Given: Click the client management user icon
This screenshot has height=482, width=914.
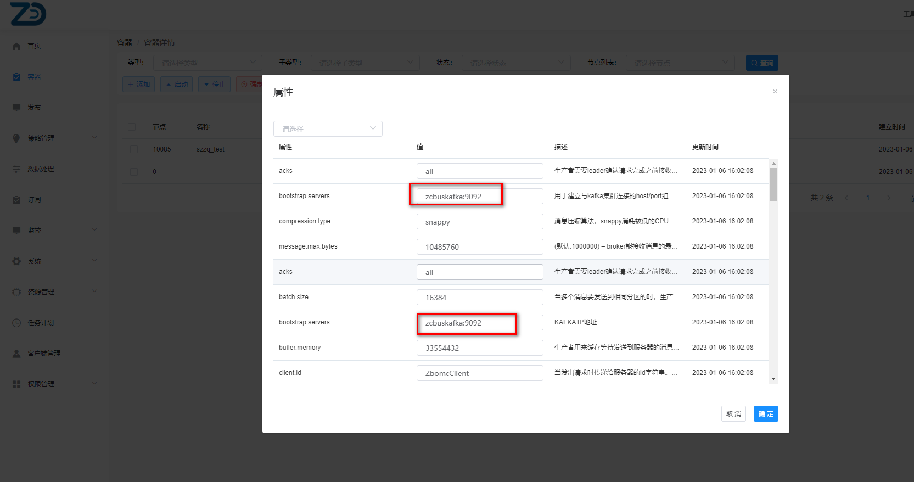Looking at the screenshot, I should (x=16, y=354).
